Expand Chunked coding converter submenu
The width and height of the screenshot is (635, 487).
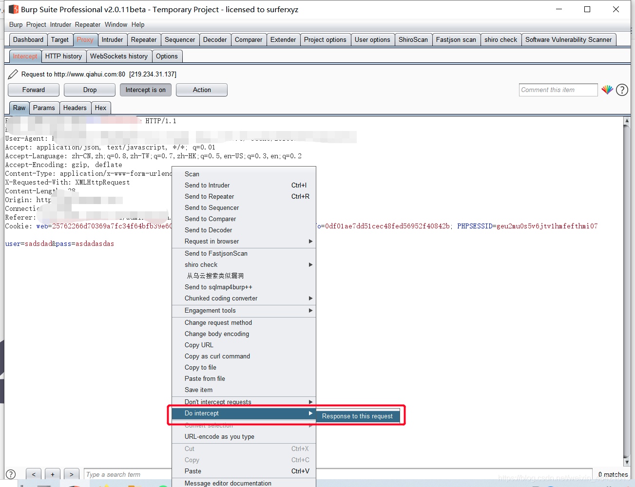244,298
